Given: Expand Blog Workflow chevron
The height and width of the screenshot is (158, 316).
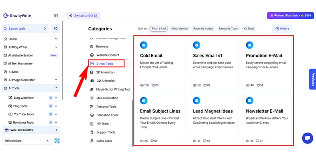Looking at the screenshot, I should coord(56,98).
